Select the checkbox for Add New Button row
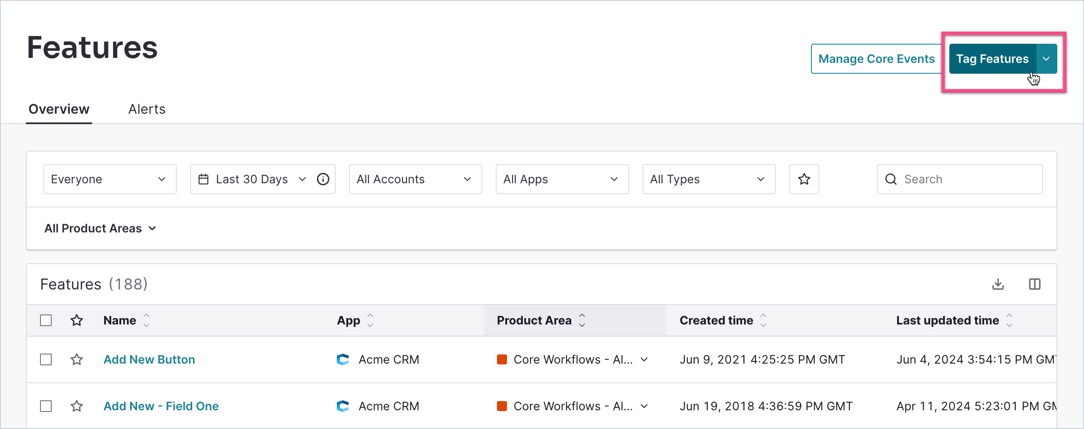The width and height of the screenshot is (1084, 429). 45,359
